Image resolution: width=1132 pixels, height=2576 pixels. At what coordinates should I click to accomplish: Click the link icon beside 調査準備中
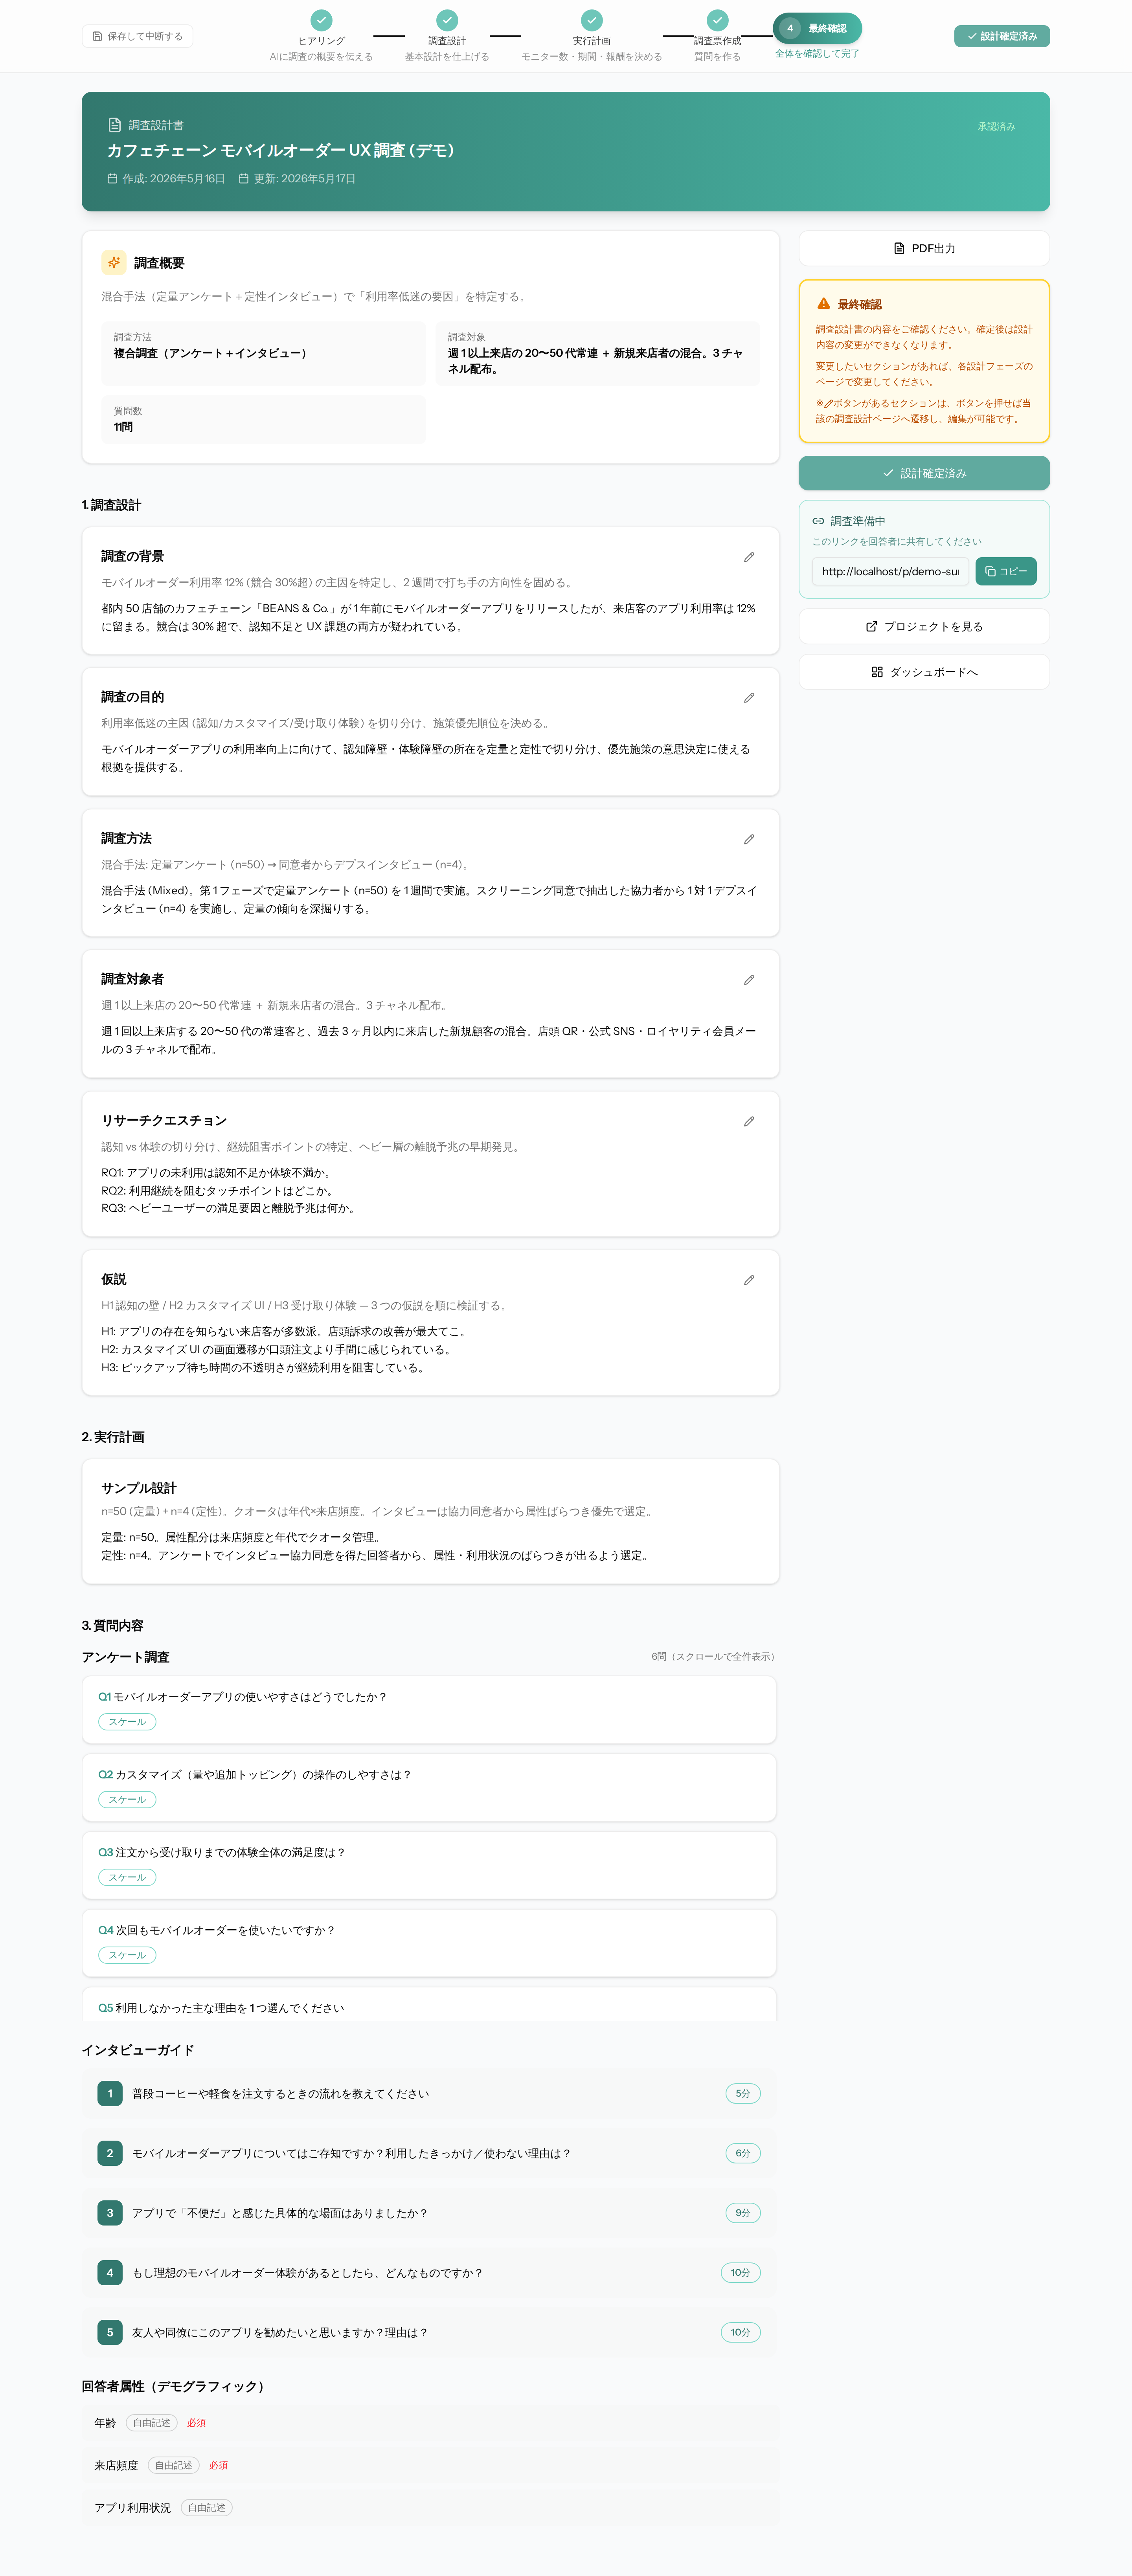[818, 521]
